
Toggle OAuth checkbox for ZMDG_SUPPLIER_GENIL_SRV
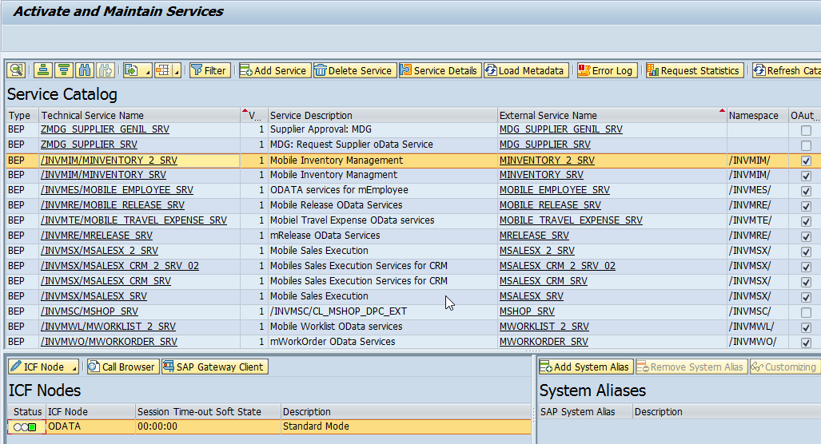(806, 130)
